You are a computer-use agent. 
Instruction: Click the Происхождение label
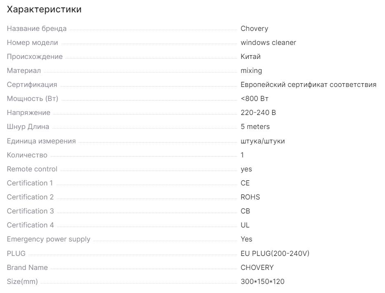(35, 57)
